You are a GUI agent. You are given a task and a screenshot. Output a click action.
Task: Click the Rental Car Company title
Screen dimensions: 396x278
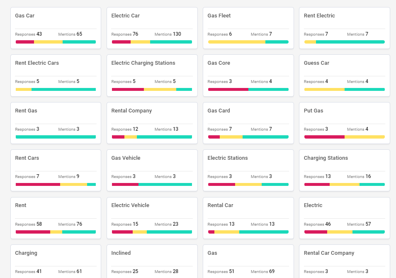329,253
